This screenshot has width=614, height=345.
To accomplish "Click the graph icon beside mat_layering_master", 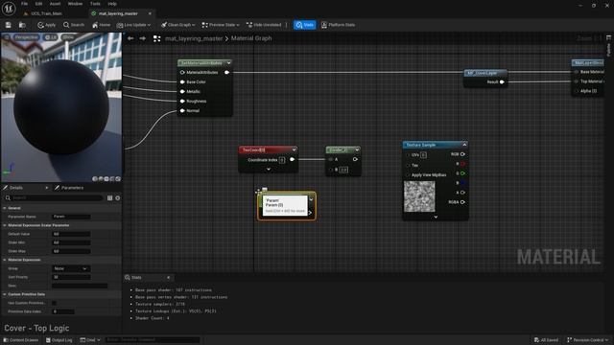I will pyautogui.click(x=156, y=38).
